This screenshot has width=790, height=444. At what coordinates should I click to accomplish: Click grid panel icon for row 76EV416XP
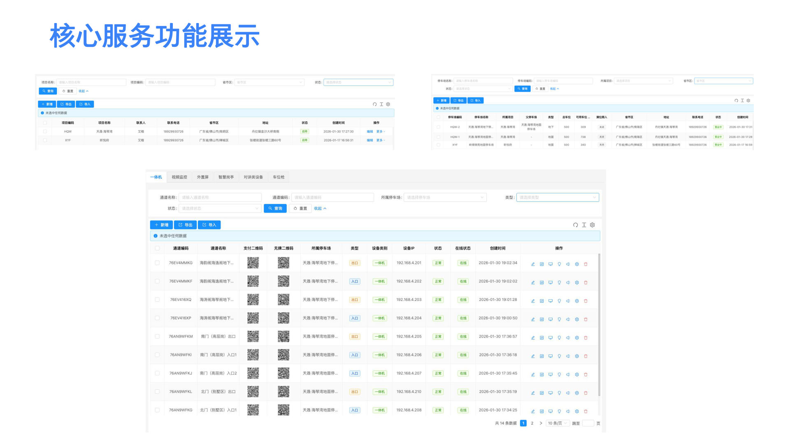541,319
